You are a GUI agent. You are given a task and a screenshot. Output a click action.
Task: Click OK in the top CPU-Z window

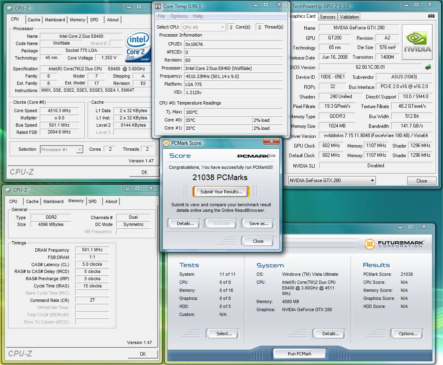[144, 172]
